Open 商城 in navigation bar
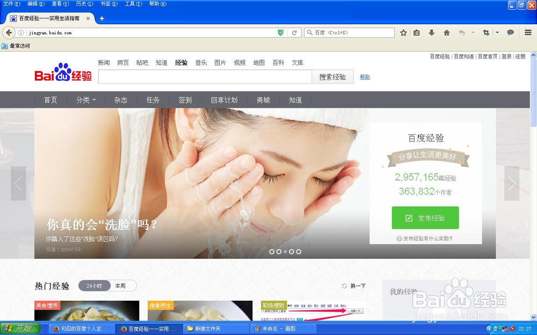Viewport: 537px width, 335px height. 263,100
